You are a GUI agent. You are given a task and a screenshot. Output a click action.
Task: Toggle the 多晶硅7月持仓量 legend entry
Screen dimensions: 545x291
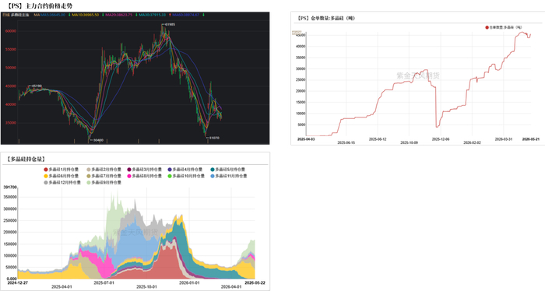[104, 176]
